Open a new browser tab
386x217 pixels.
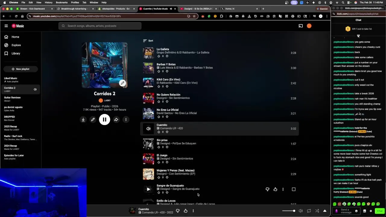point(263,9)
